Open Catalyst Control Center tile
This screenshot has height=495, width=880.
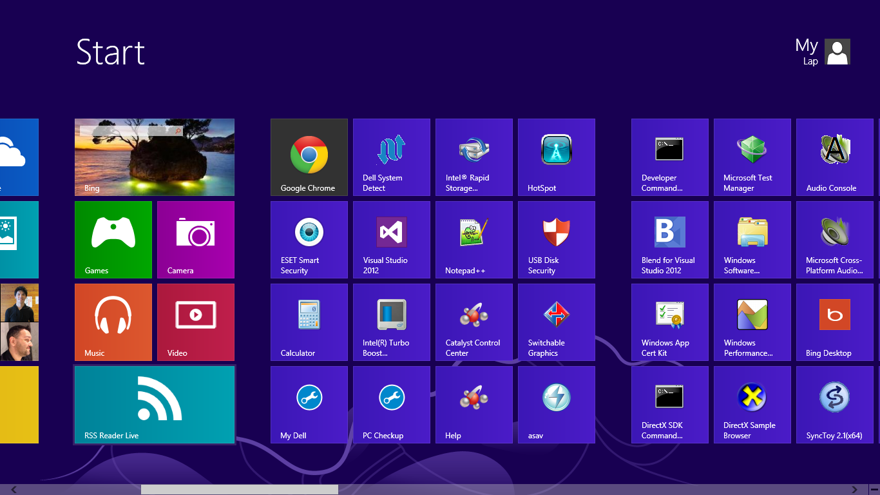click(x=474, y=322)
